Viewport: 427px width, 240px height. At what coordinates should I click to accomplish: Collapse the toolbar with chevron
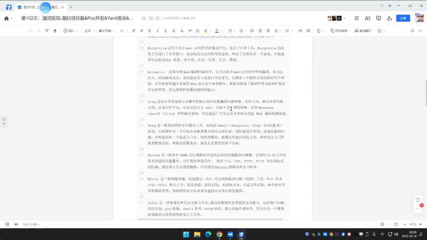coord(420,31)
